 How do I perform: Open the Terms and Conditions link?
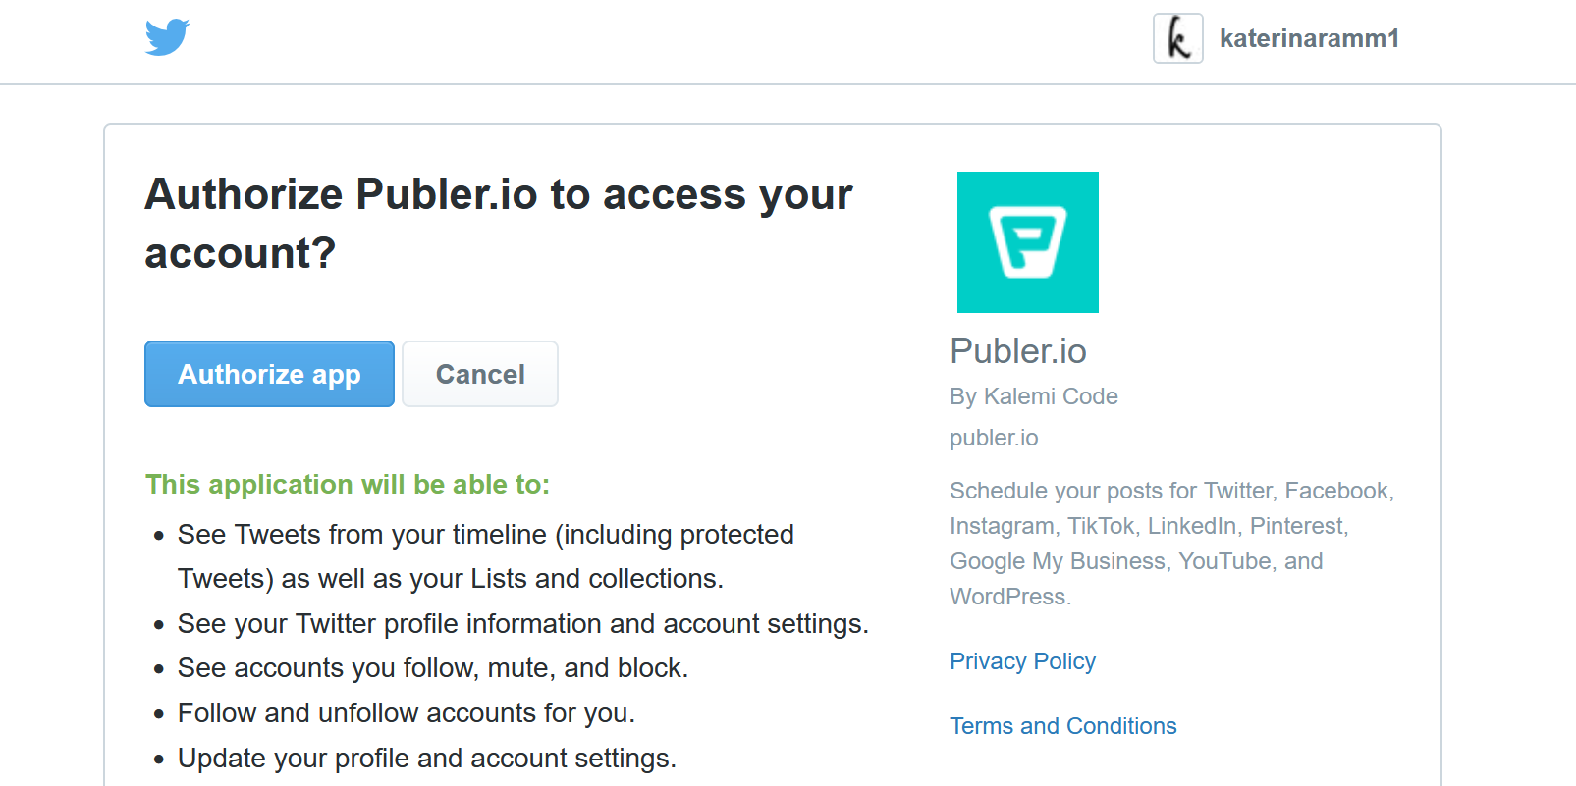1062,726
